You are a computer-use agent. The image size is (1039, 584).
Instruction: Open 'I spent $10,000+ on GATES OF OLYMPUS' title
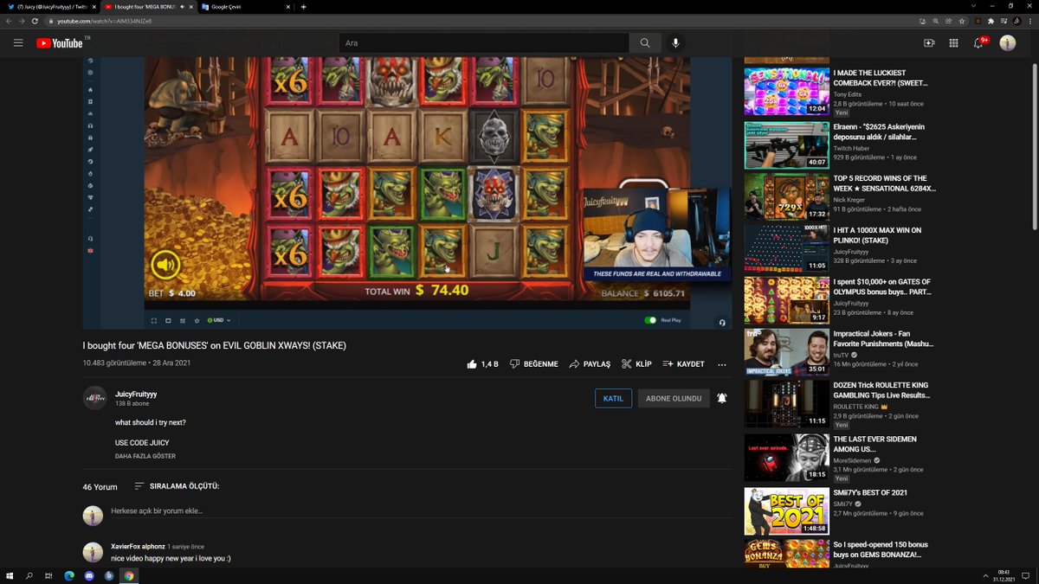tap(881, 287)
